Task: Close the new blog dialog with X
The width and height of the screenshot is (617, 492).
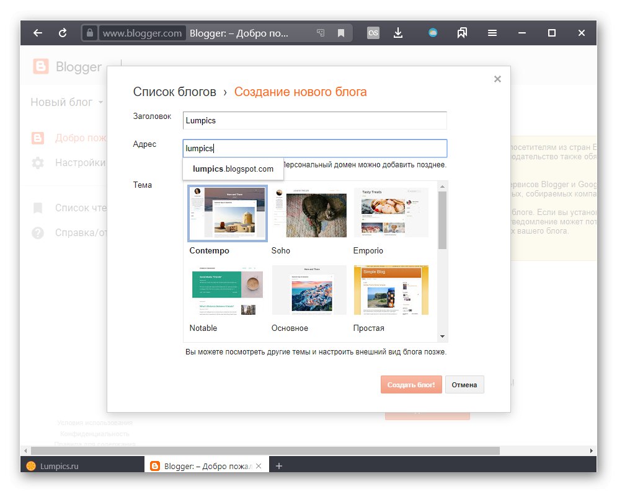Action: (x=497, y=79)
